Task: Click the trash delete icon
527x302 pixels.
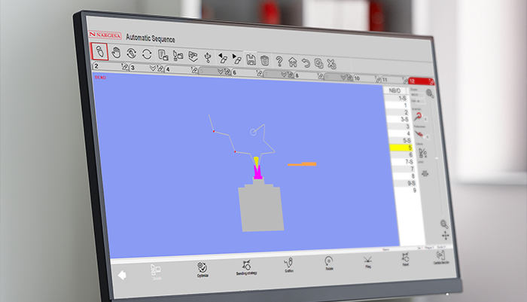Action: coord(264,59)
